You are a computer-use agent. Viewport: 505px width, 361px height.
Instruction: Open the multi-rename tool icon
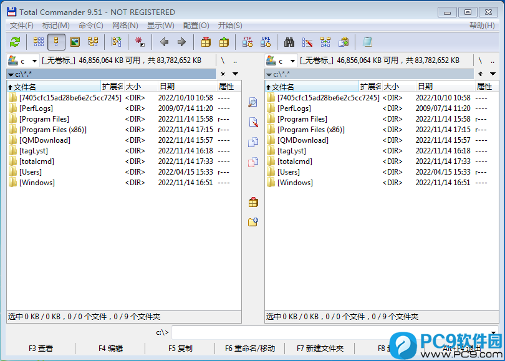(x=307, y=42)
